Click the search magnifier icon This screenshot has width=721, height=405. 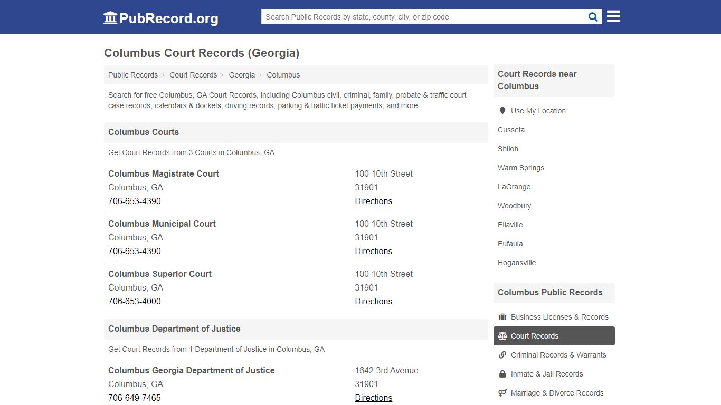tap(593, 17)
